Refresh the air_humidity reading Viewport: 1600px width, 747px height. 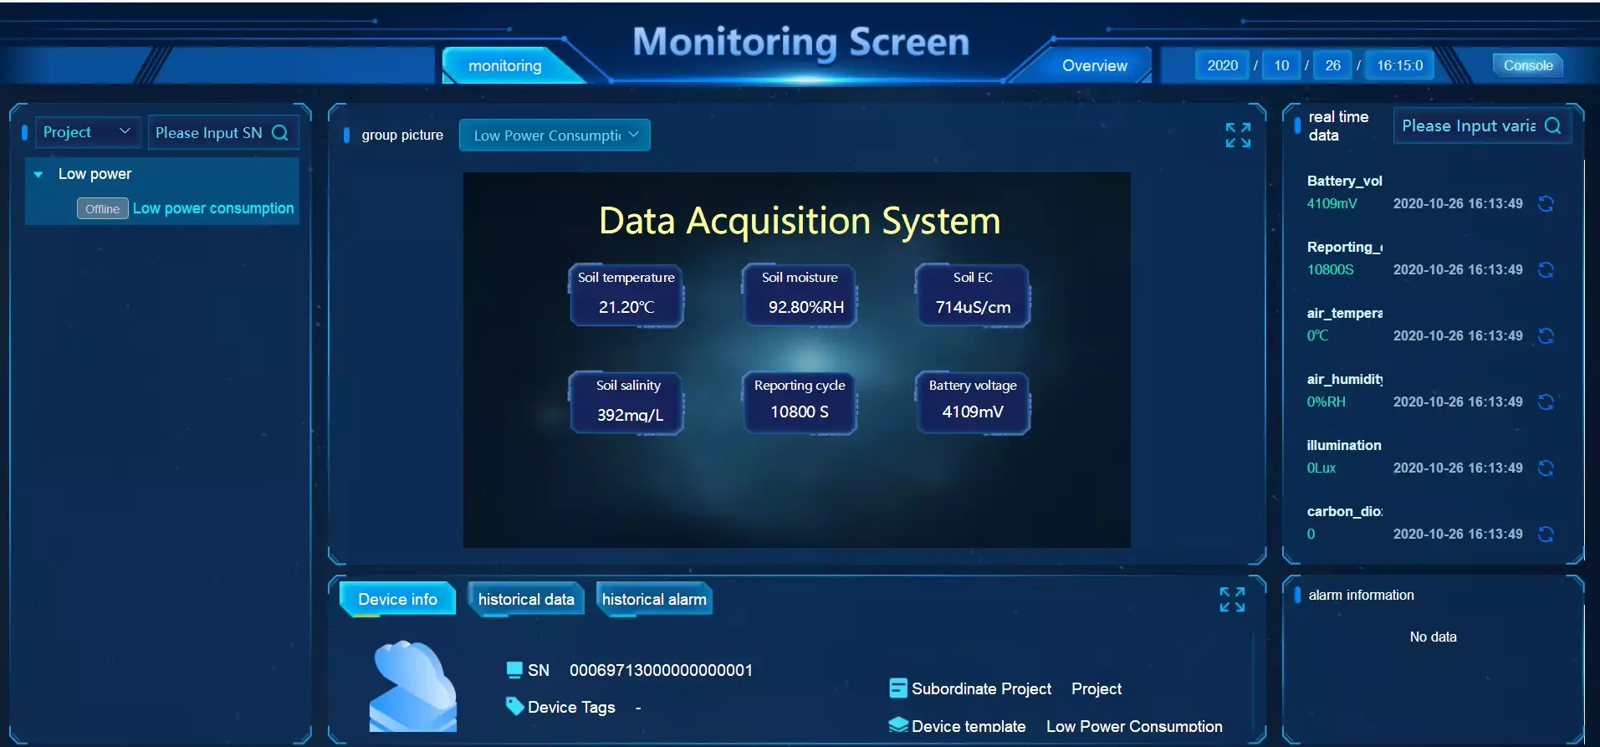coord(1546,402)
